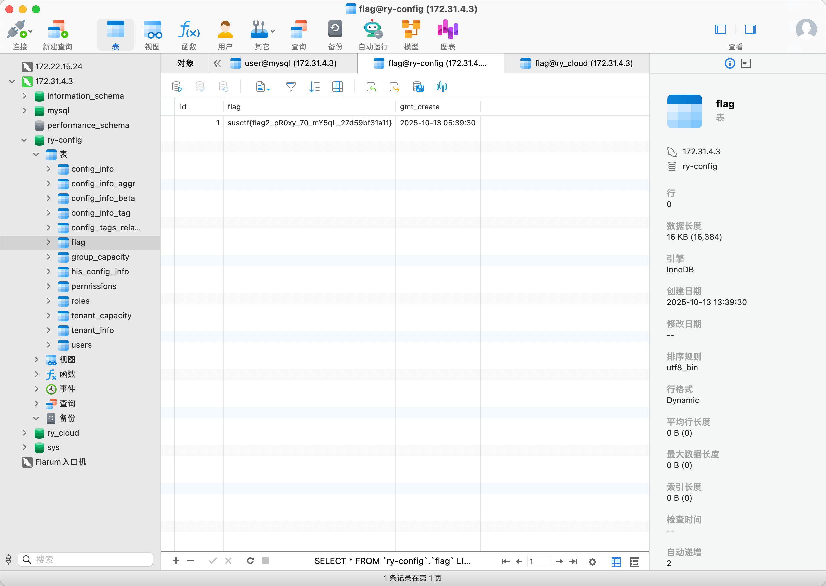Open the Backup toolbar icon
826x586 pixels.
pos(335,30)
